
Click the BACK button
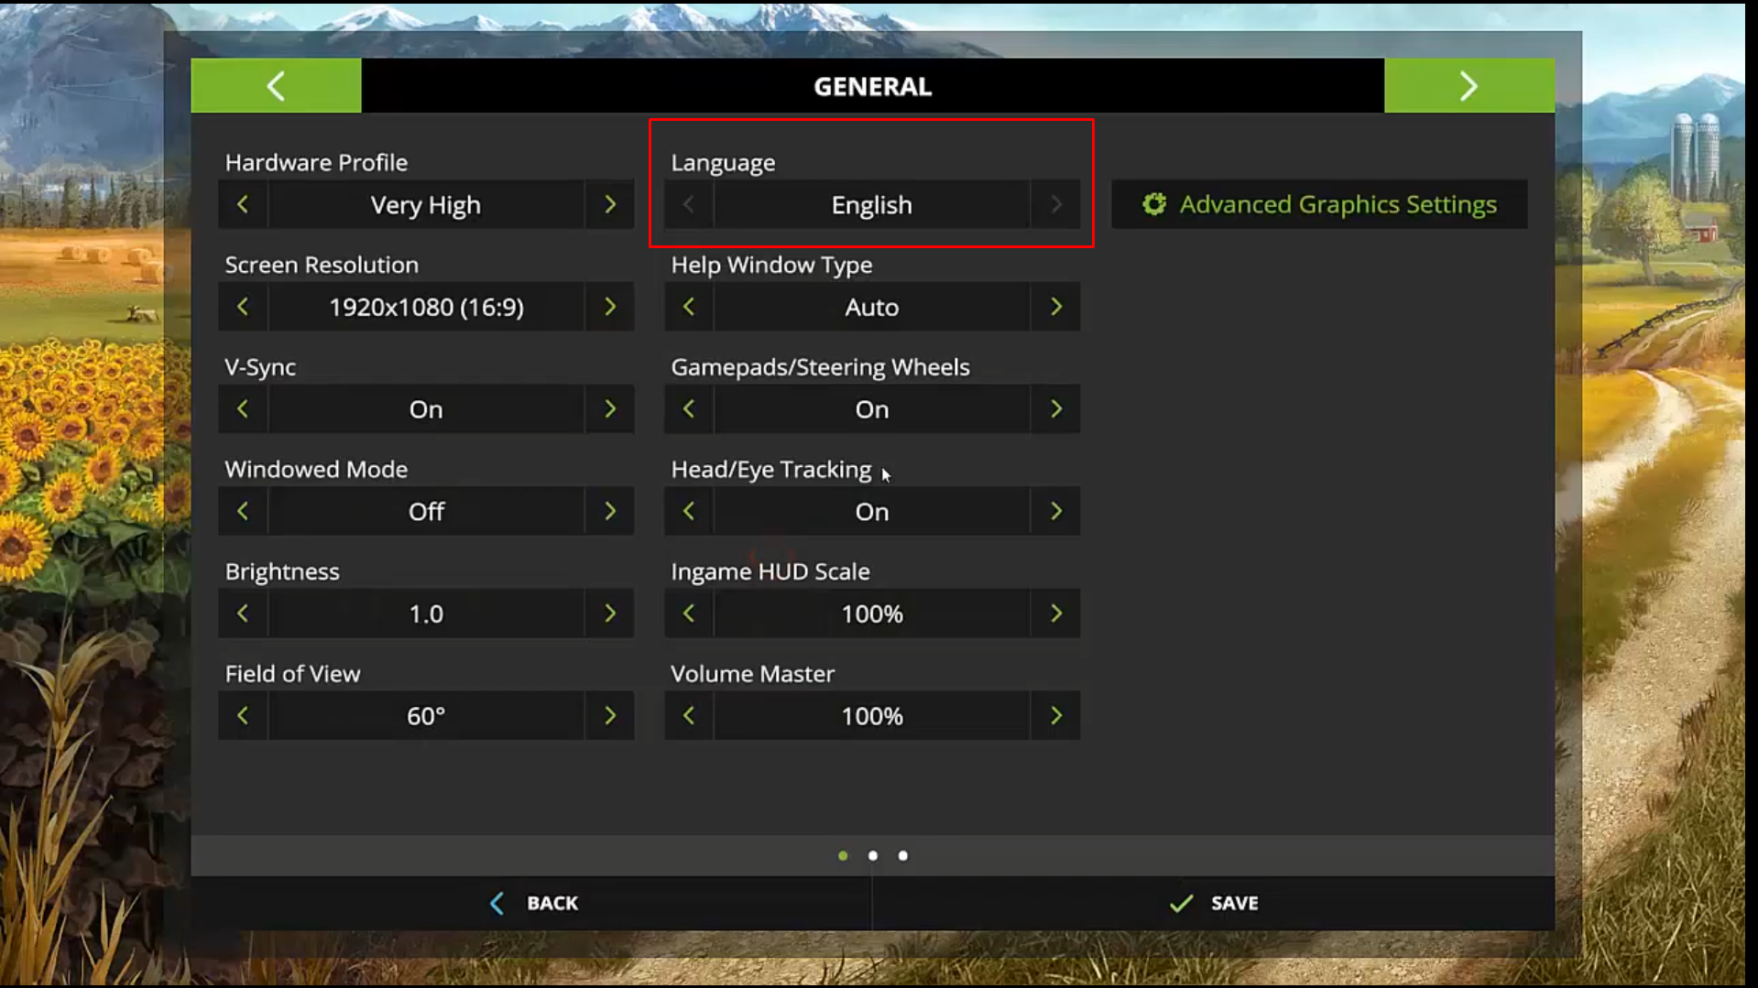531,903
